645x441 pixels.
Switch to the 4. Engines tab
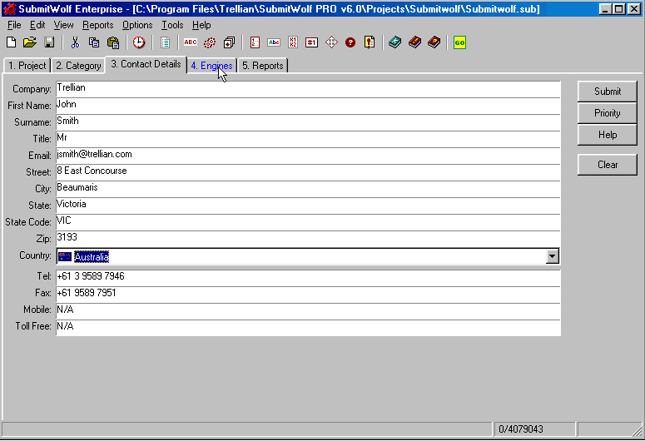coord(211,66)
